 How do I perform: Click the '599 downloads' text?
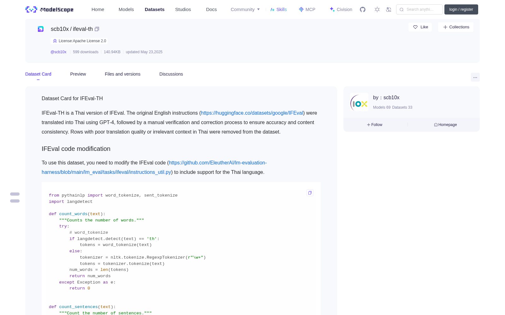coord(86,52)
